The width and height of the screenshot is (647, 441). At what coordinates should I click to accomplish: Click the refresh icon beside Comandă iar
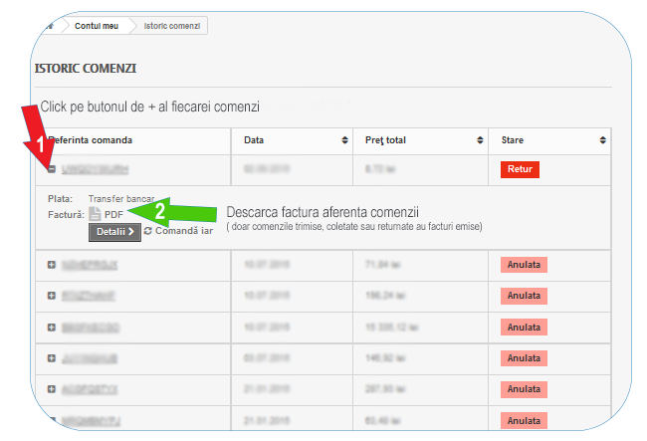pyautogui.click(x=148, y=231)
